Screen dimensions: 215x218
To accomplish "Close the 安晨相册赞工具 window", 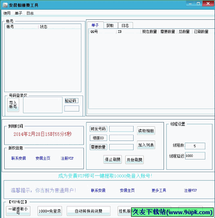I will [208, 3].
